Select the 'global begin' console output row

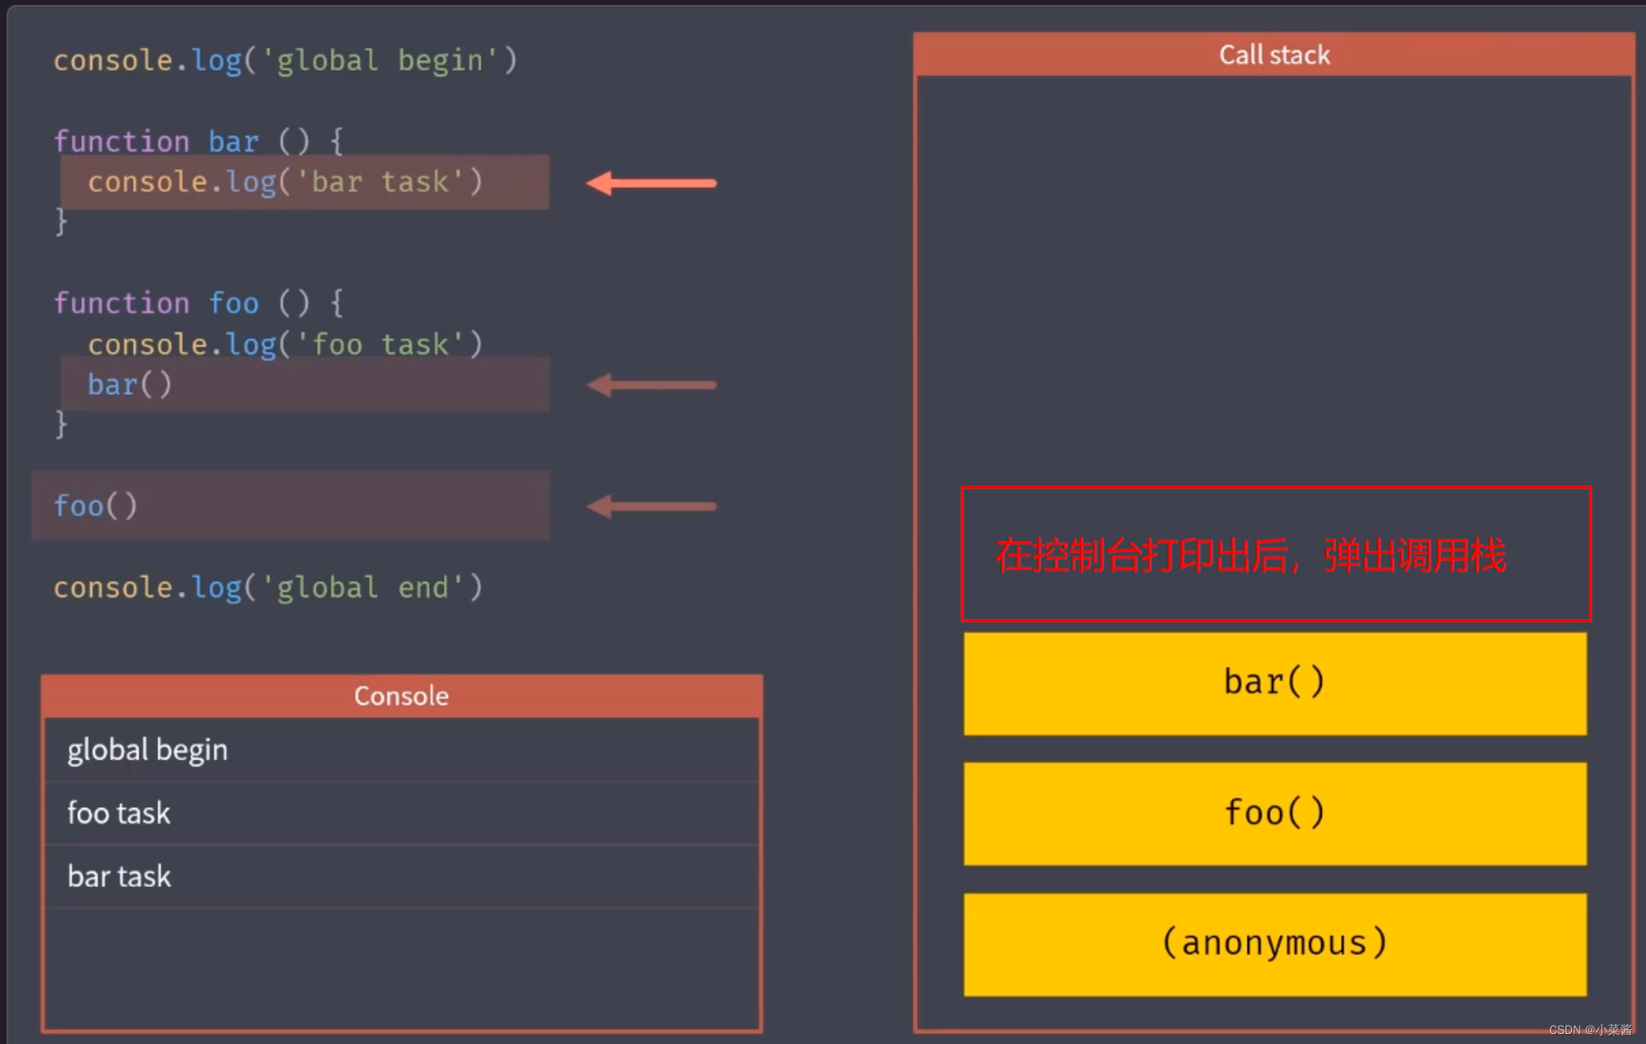point(402,750)
